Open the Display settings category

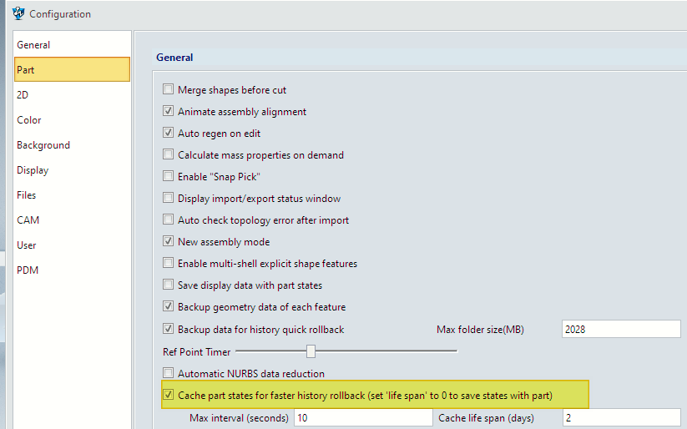point(33,170)
